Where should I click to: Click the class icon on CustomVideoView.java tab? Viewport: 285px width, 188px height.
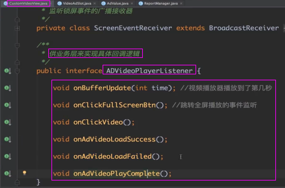5,3
